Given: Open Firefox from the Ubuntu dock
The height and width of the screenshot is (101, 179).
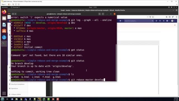Looking at the screenshot, I should pos(4,12).
